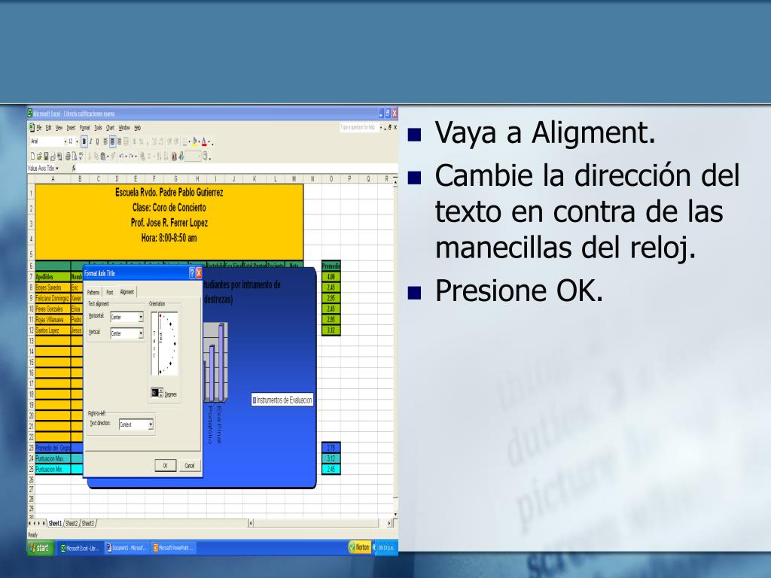Click cell Bones Savedra in column A
This screenshot has height=578, width=771.
(x=53, y=287)
